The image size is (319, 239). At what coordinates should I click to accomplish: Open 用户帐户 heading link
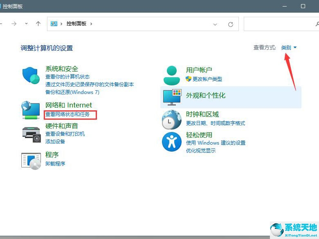tap(199, 70)
